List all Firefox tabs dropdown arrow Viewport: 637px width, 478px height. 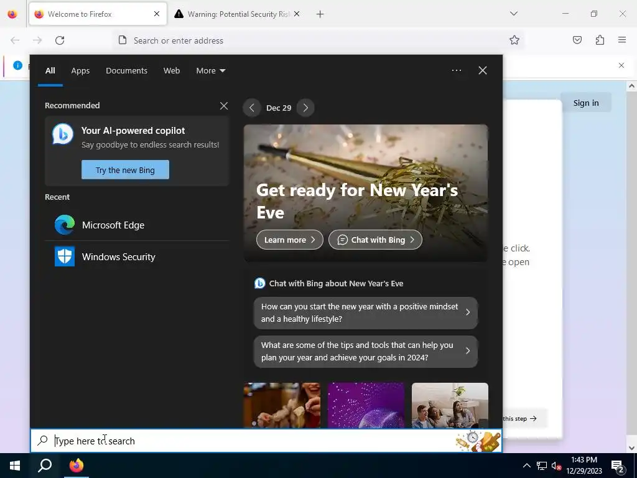click(513, 14)
